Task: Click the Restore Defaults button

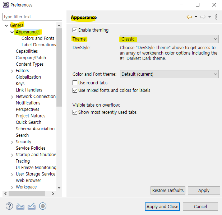Action: tap(168, 190)
